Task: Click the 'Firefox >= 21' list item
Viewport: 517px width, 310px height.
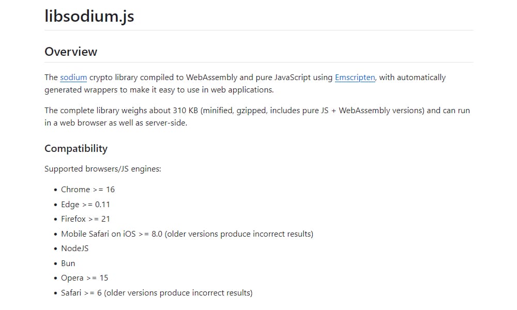Action: pyautogui.click(x=85, y=219)
